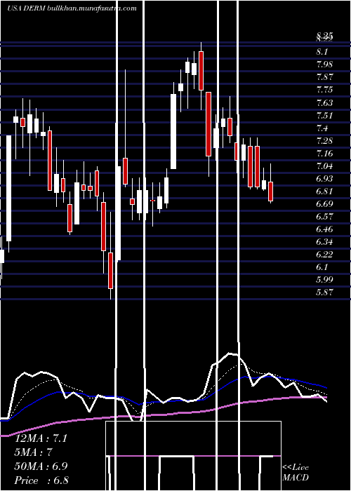Image resolution: width=351 pixels, height=491 pixels.
Task: Click the 6.22 price level label
Action: 324,254
